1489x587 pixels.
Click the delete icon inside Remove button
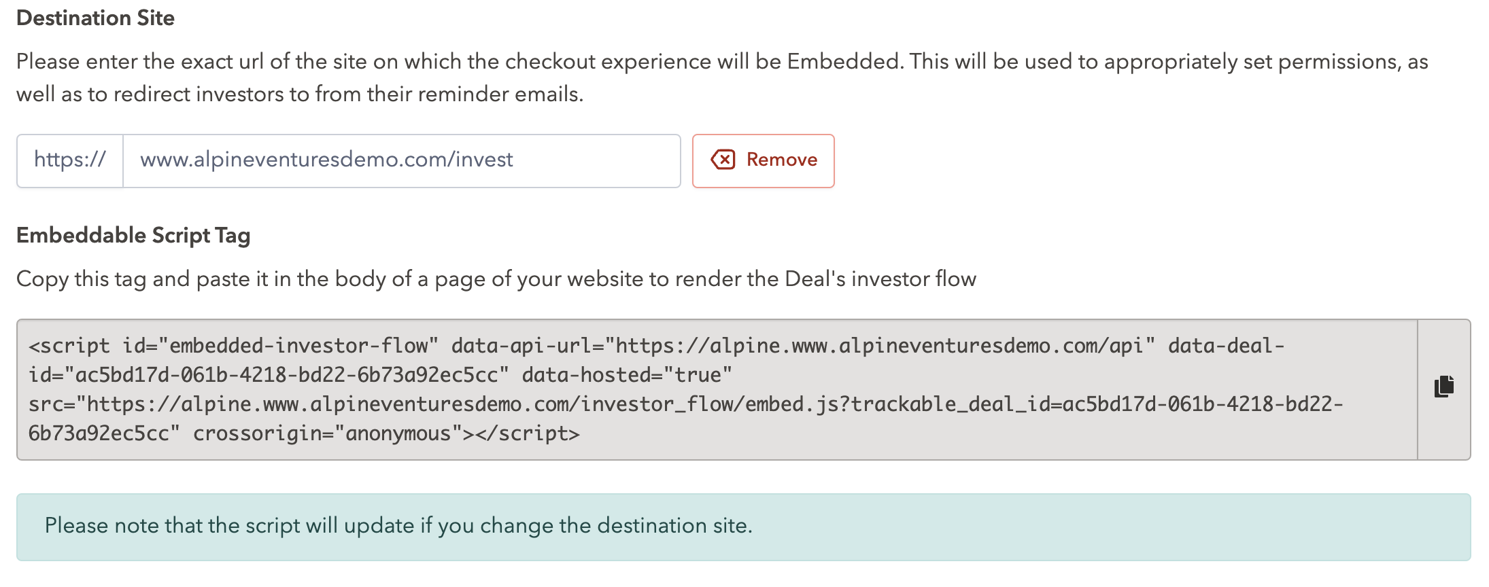(x=723, y=160)
